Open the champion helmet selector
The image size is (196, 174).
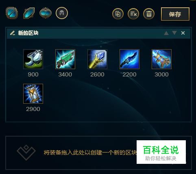pyautogui.click(x=62, y=13)
